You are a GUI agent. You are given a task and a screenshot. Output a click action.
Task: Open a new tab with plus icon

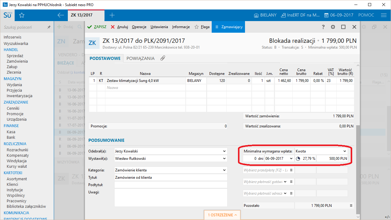(x=112, y=15)
